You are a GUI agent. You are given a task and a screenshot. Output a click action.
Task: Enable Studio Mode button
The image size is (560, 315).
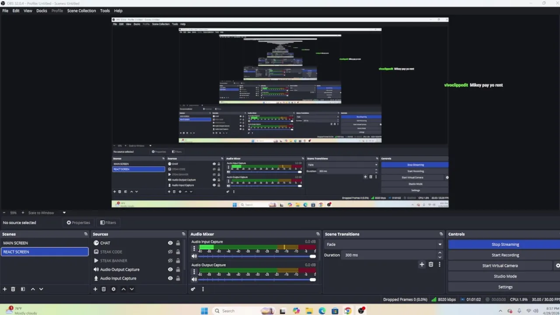504,276
